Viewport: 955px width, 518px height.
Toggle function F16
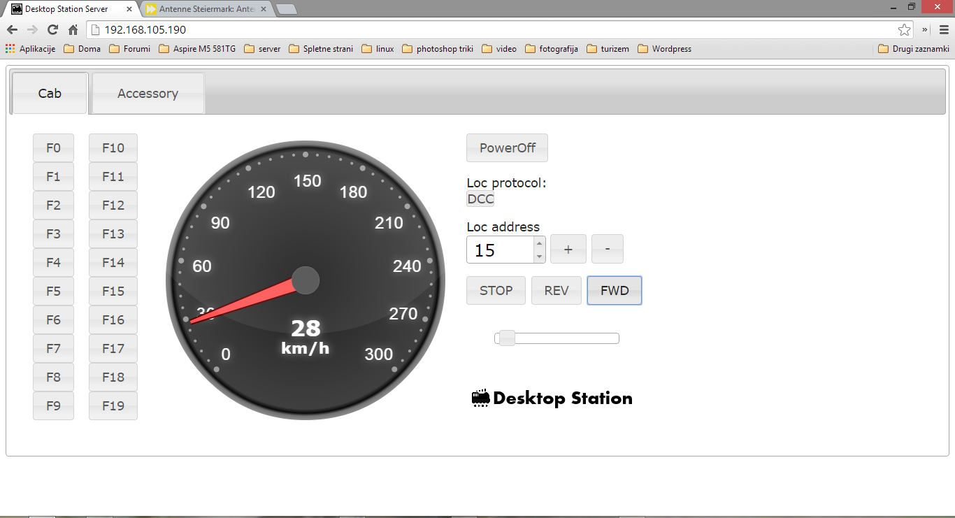[x=113, y=320]
